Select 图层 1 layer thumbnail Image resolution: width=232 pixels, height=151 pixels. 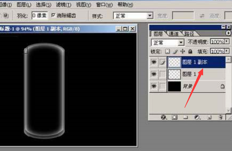(x=175, y=74)
